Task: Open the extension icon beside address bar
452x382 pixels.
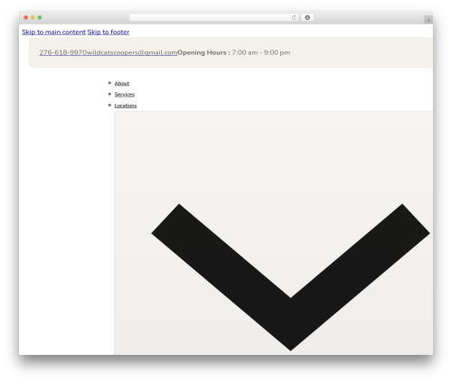Action: tap(307, 17)
